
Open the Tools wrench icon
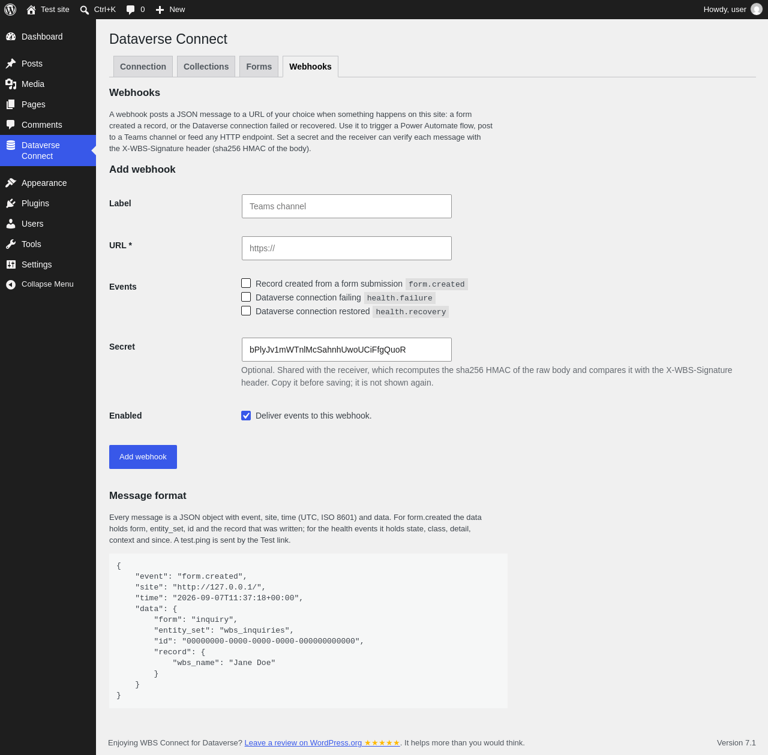(11, 244)
